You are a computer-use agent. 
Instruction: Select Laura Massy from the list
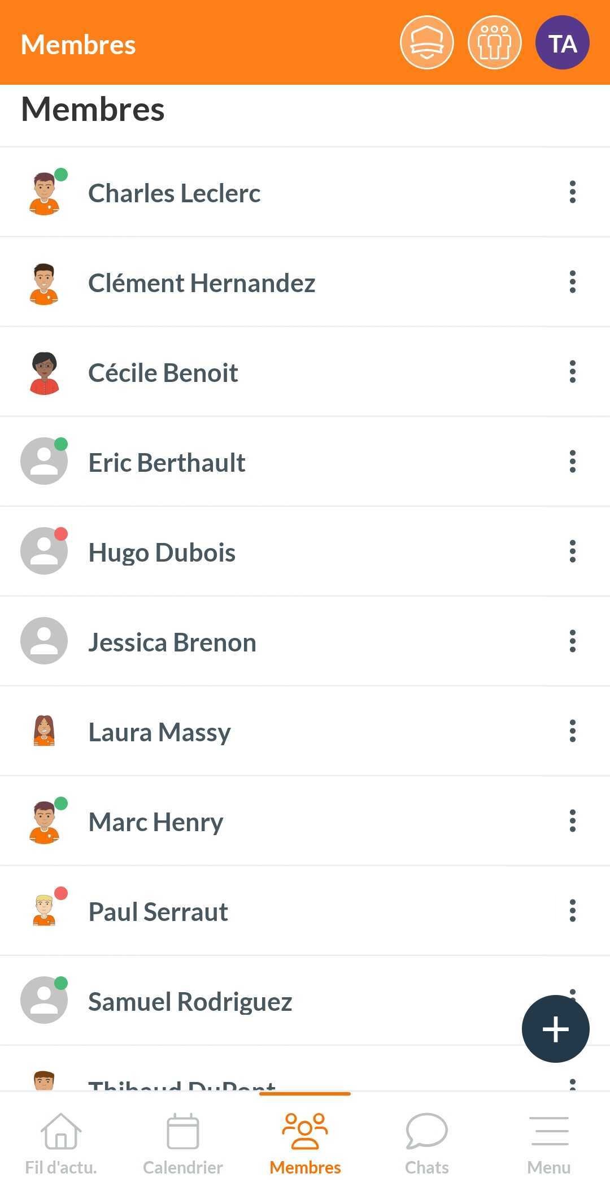coord(160,732)
